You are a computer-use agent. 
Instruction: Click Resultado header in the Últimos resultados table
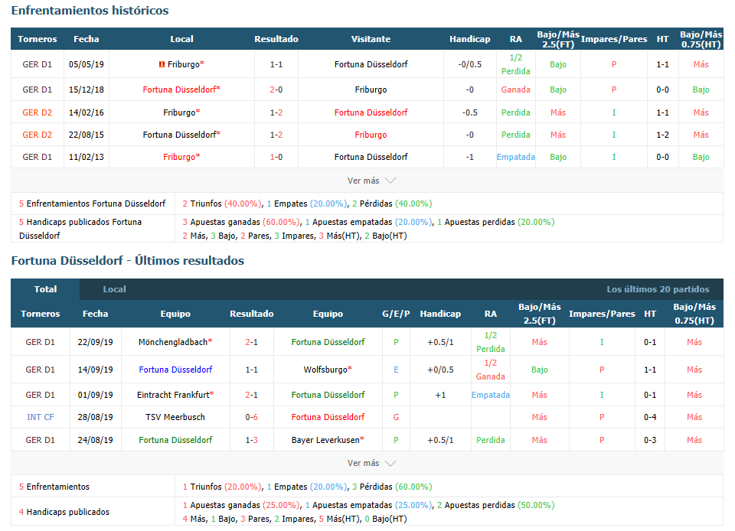pos(252,314)
